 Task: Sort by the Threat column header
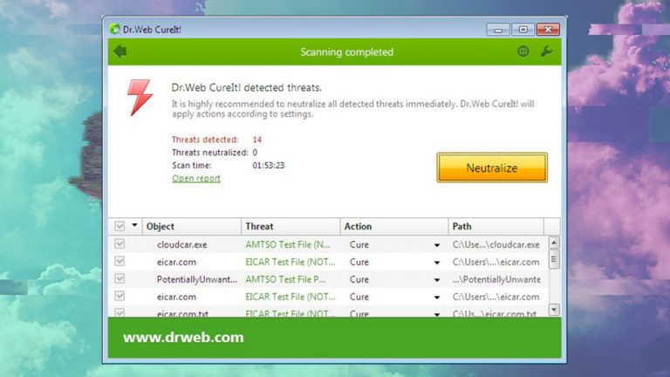click(290, 227)
